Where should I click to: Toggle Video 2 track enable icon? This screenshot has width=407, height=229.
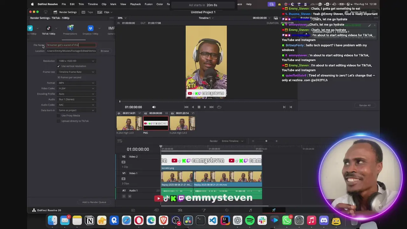tap(123, 162)
